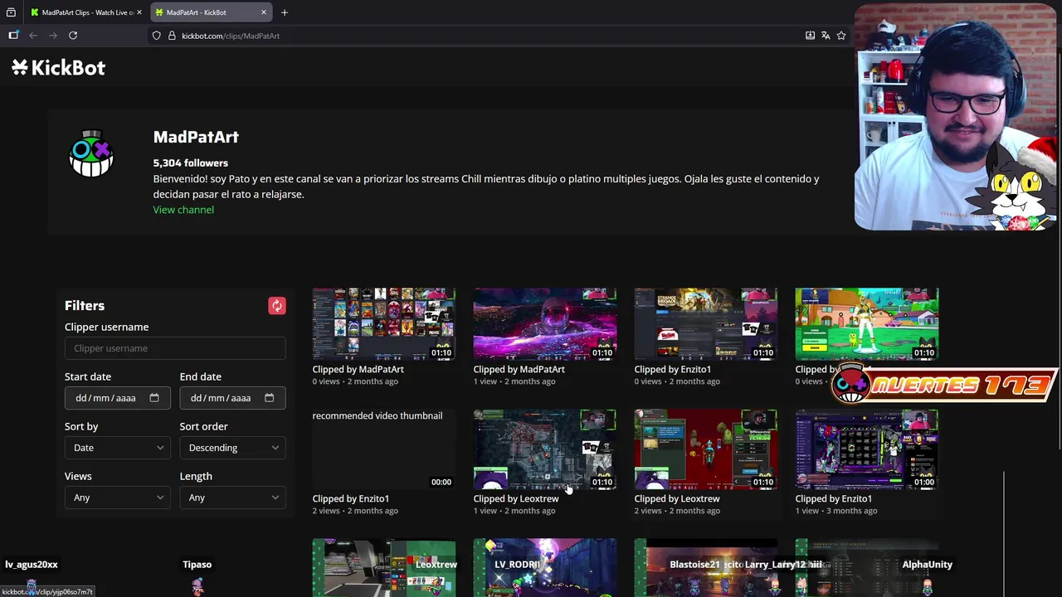Click the '5,304 followers' text
The image size is (1062, 597).
pos(190,163)
